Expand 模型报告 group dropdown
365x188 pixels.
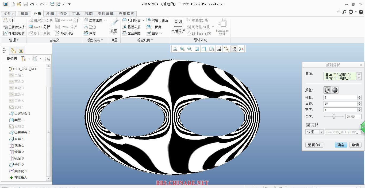(x=95, y=40)
